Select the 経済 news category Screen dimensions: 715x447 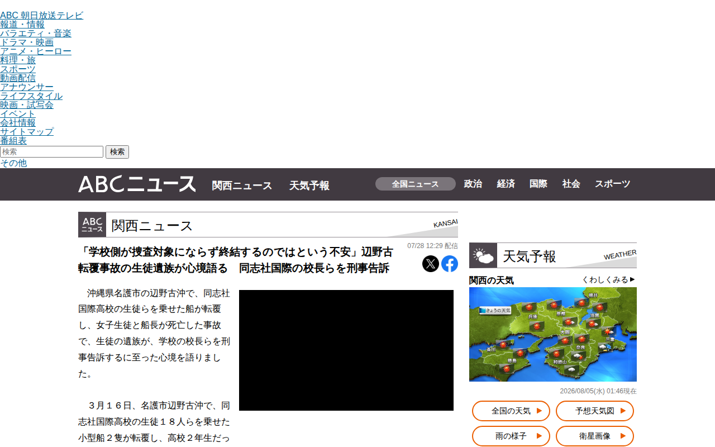pos(506,184)
